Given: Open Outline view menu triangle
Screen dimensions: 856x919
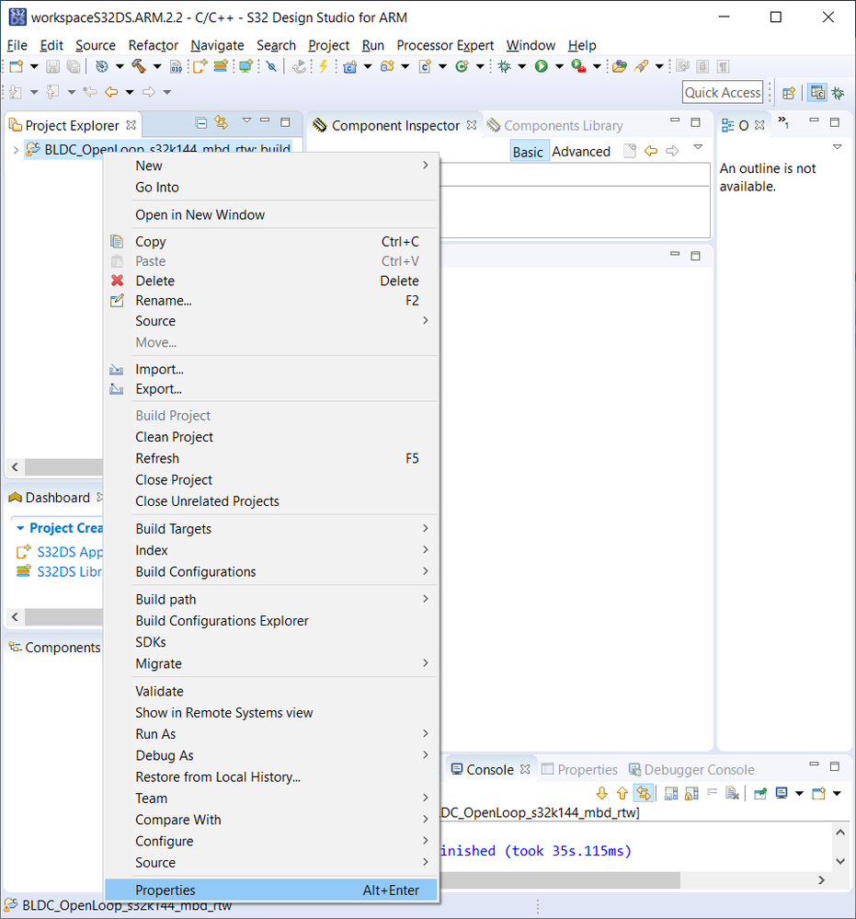Looking at the screenshot, I should tap(838, 147).
